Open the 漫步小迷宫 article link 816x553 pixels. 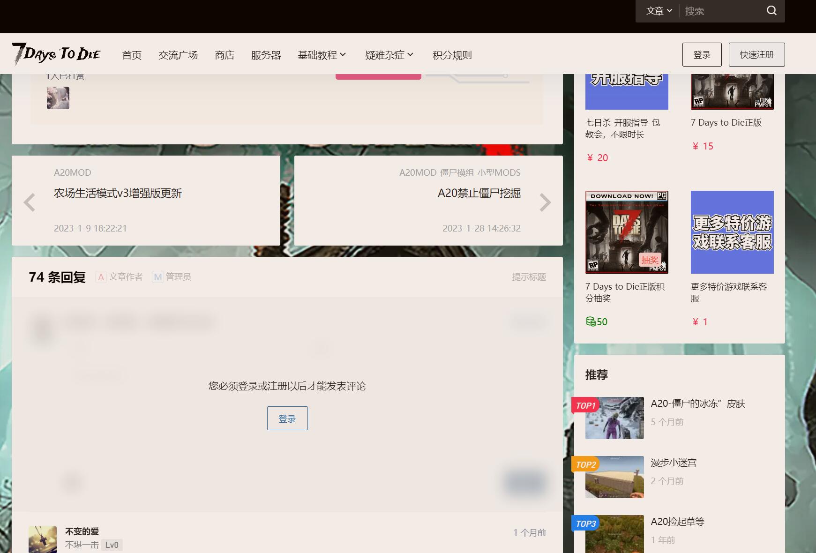click(x=674, y=463)
